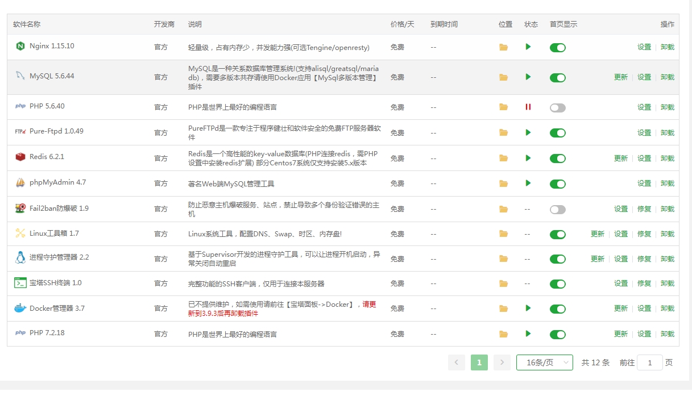Click the Docker whale icon
This screenshot has height=396, width=692.
click(x=20, y=308)
